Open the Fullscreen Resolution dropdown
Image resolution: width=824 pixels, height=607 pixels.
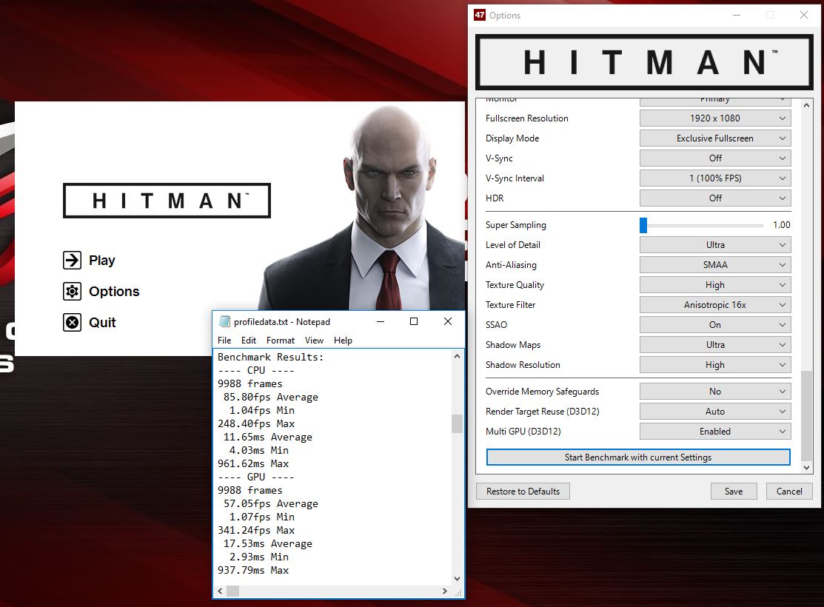[714, 118]
